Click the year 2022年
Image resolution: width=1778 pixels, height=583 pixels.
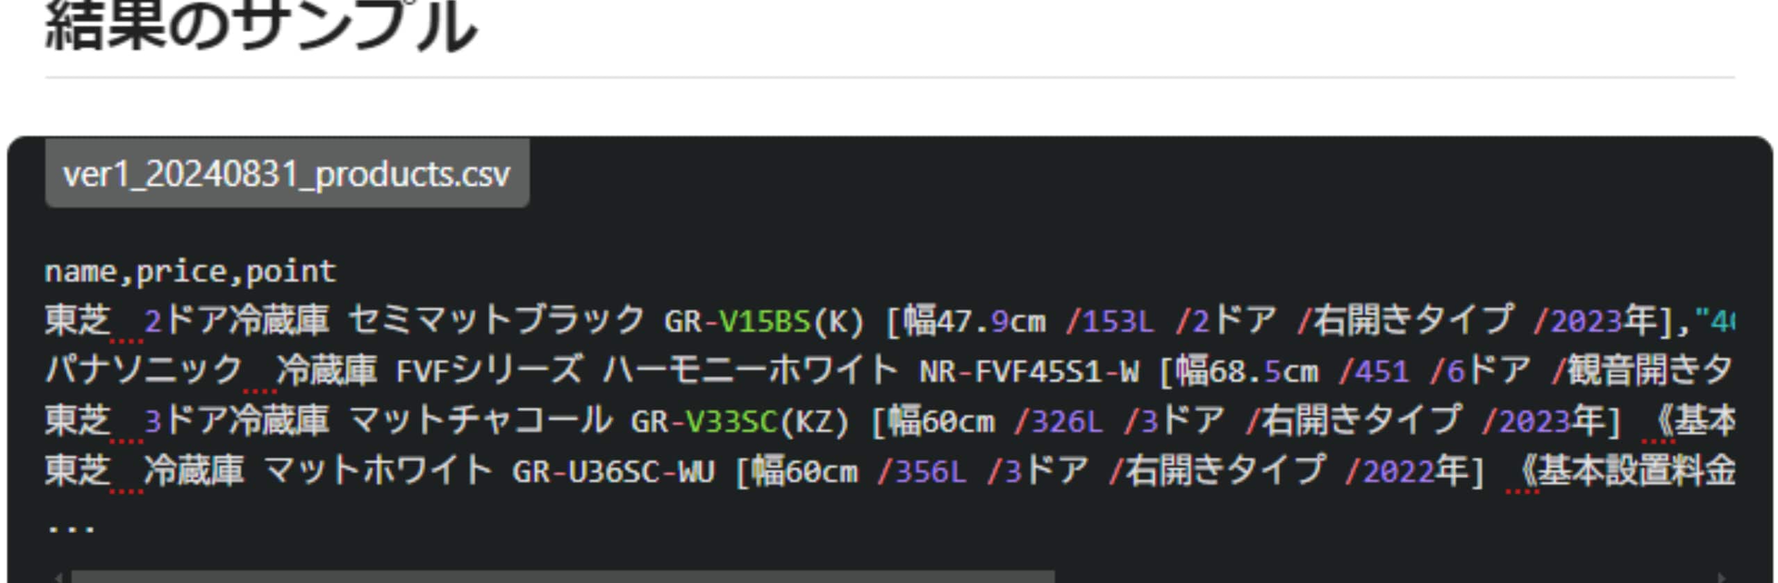1415,472
